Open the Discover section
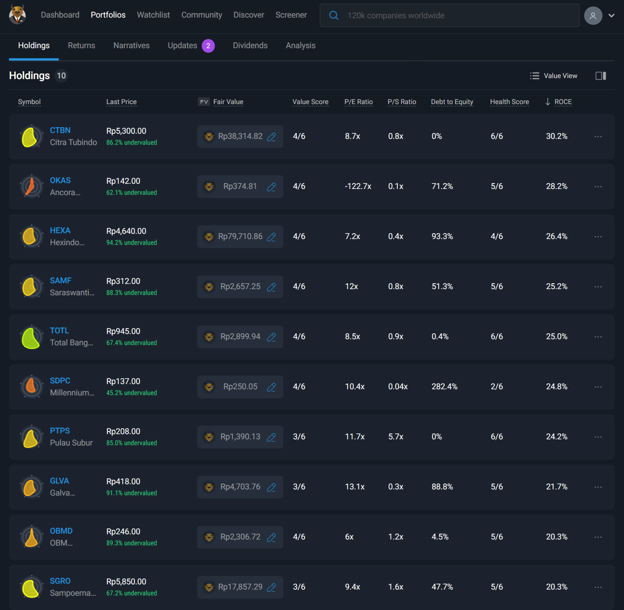The width and height of the screenshot is (624, 610). tap(249, 15)
